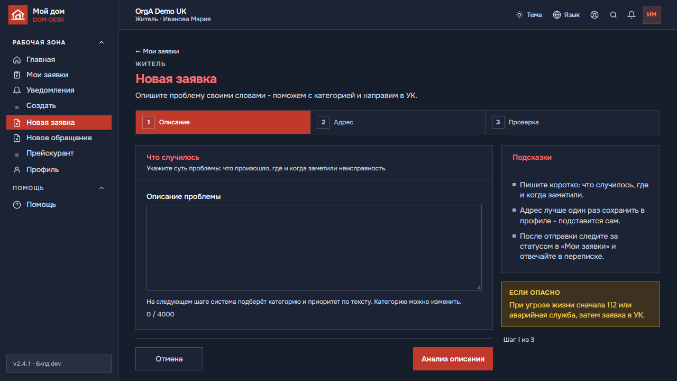Collapse the Помощь sidebar section

[x=102, y=188]
